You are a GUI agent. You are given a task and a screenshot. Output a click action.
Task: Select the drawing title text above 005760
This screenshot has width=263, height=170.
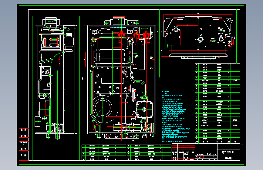(228, 152)
